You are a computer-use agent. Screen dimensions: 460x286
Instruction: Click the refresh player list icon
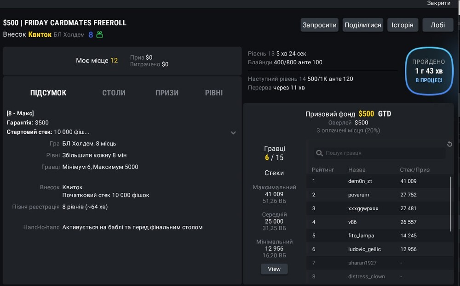pyautogui.click(x=449, y=144)
